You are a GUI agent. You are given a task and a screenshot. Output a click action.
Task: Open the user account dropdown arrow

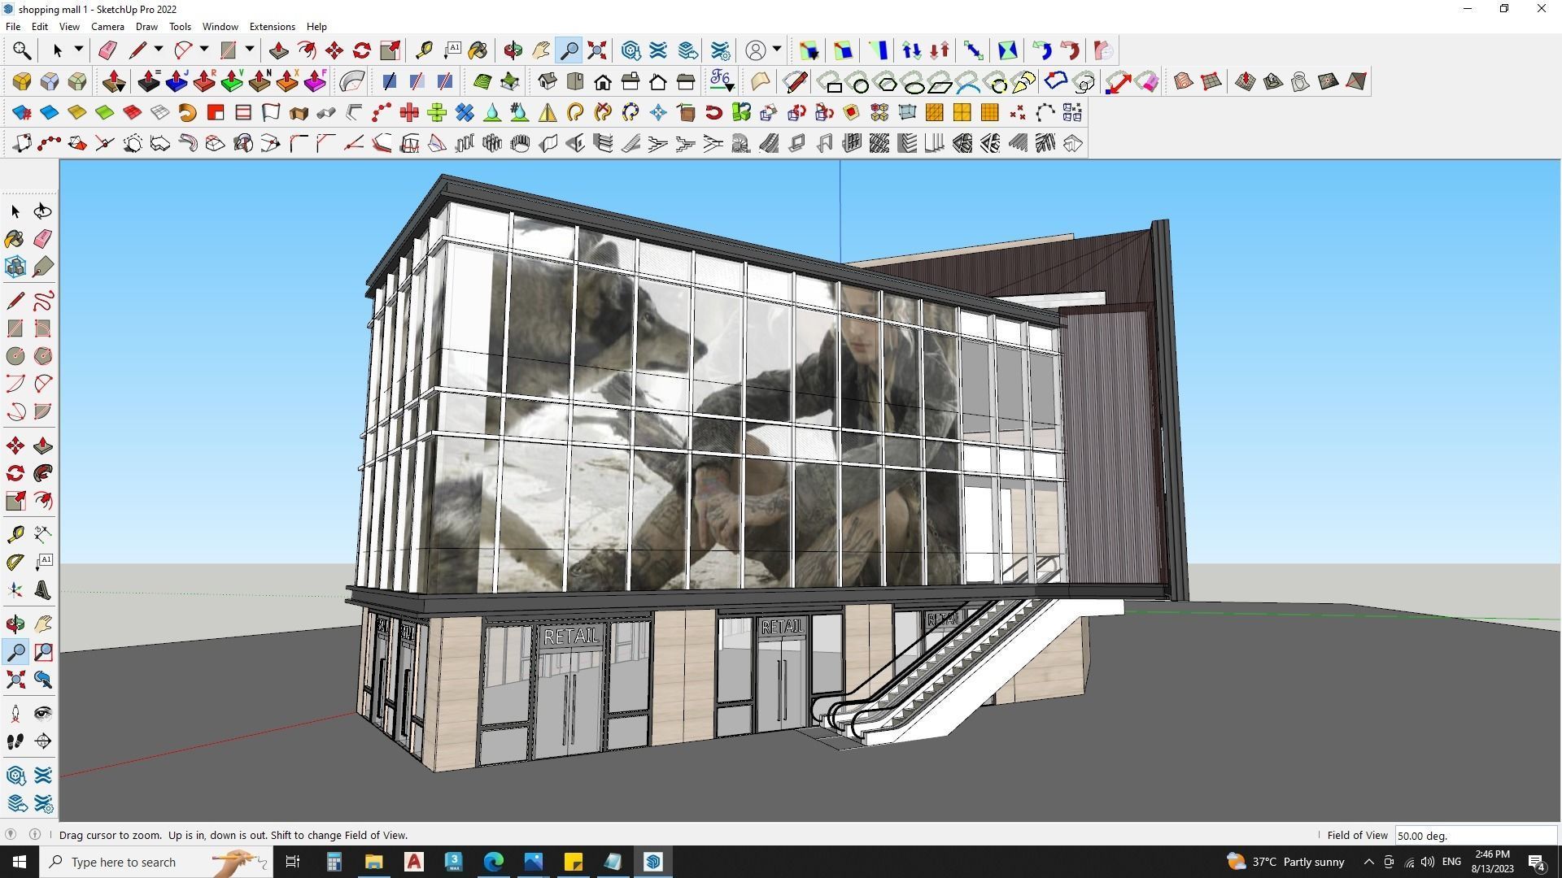777,50
